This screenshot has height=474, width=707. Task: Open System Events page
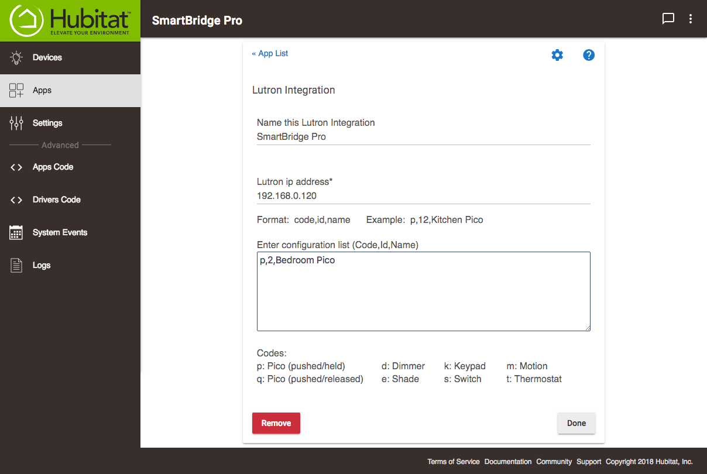coord(70,232)
